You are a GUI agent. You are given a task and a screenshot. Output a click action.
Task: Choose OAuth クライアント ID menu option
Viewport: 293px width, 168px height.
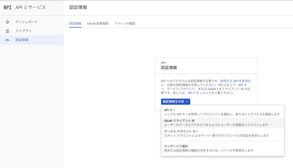[x=223, y=123]
